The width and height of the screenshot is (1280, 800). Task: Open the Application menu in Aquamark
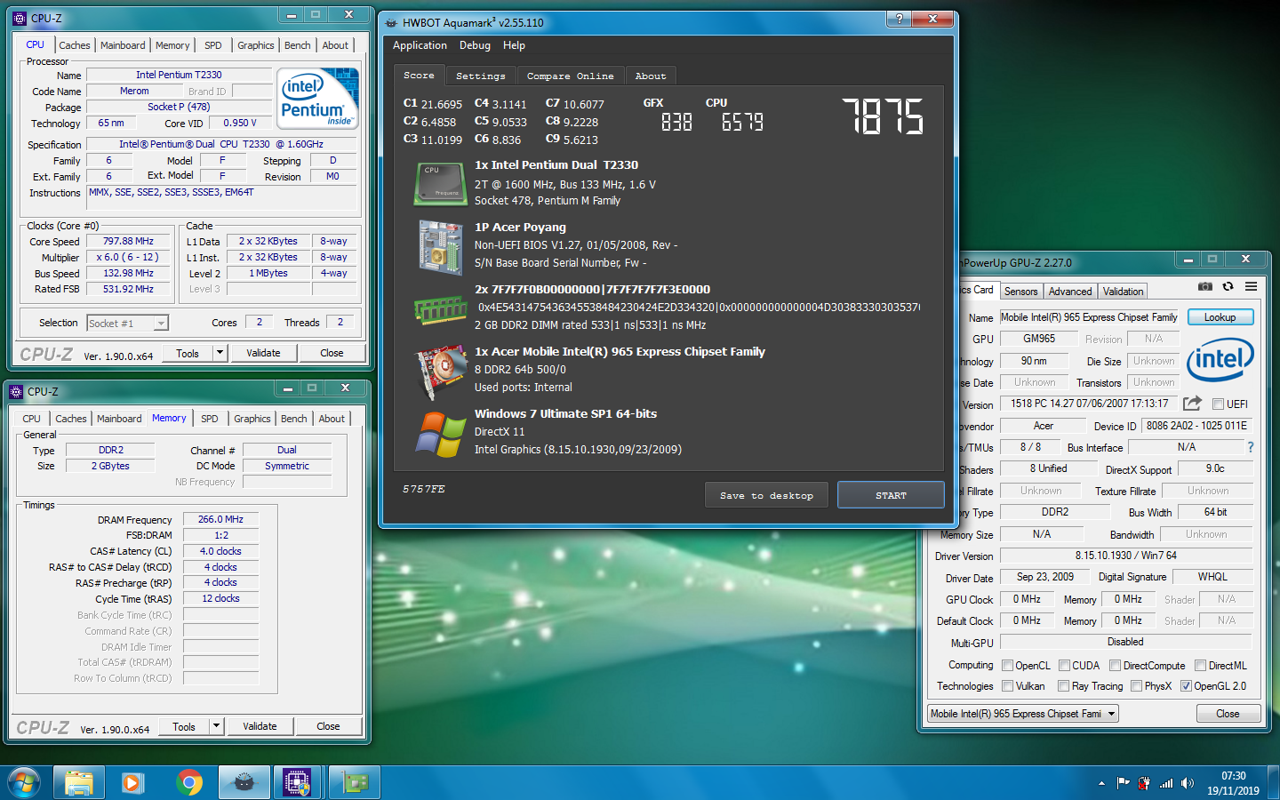(420, 45)
